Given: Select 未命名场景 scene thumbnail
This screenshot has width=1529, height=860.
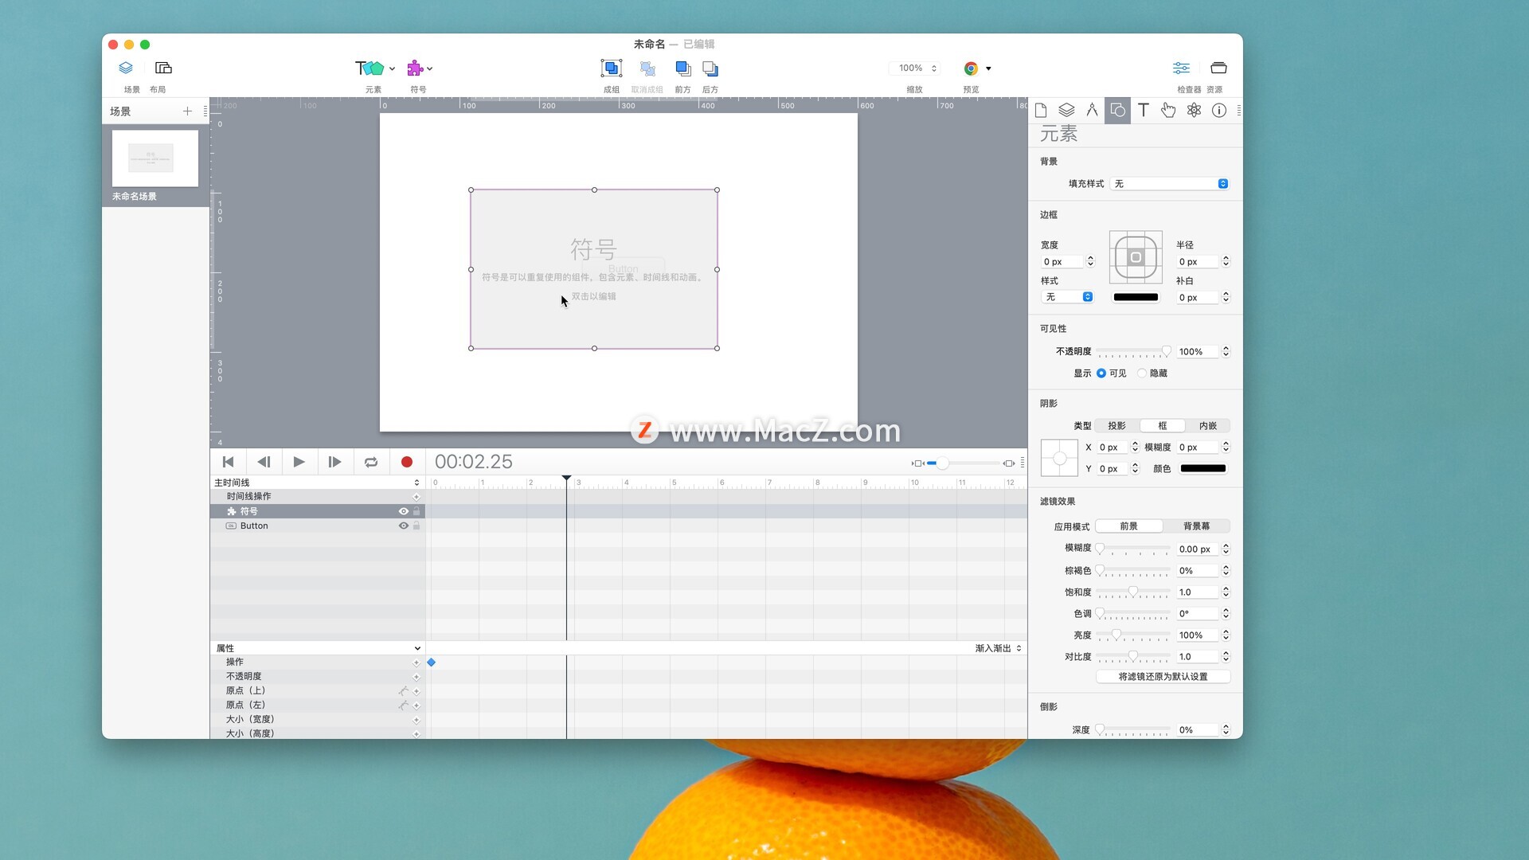Looking at the screenshot, I should 155,158.
